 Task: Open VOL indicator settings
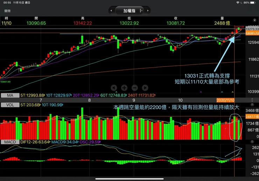[10, 105]
